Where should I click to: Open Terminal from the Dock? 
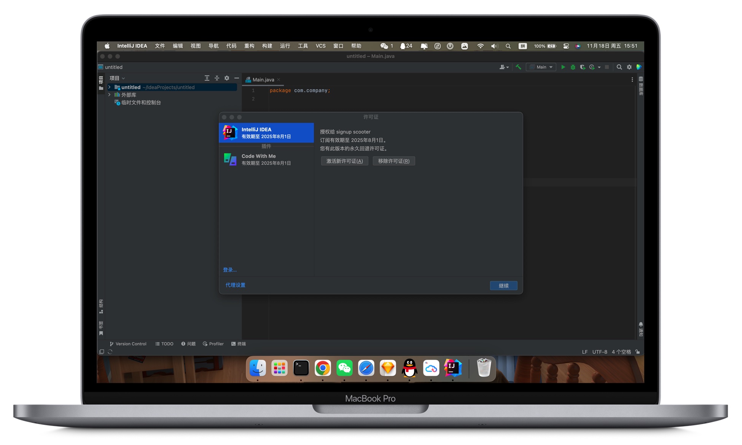click(301, 368)
